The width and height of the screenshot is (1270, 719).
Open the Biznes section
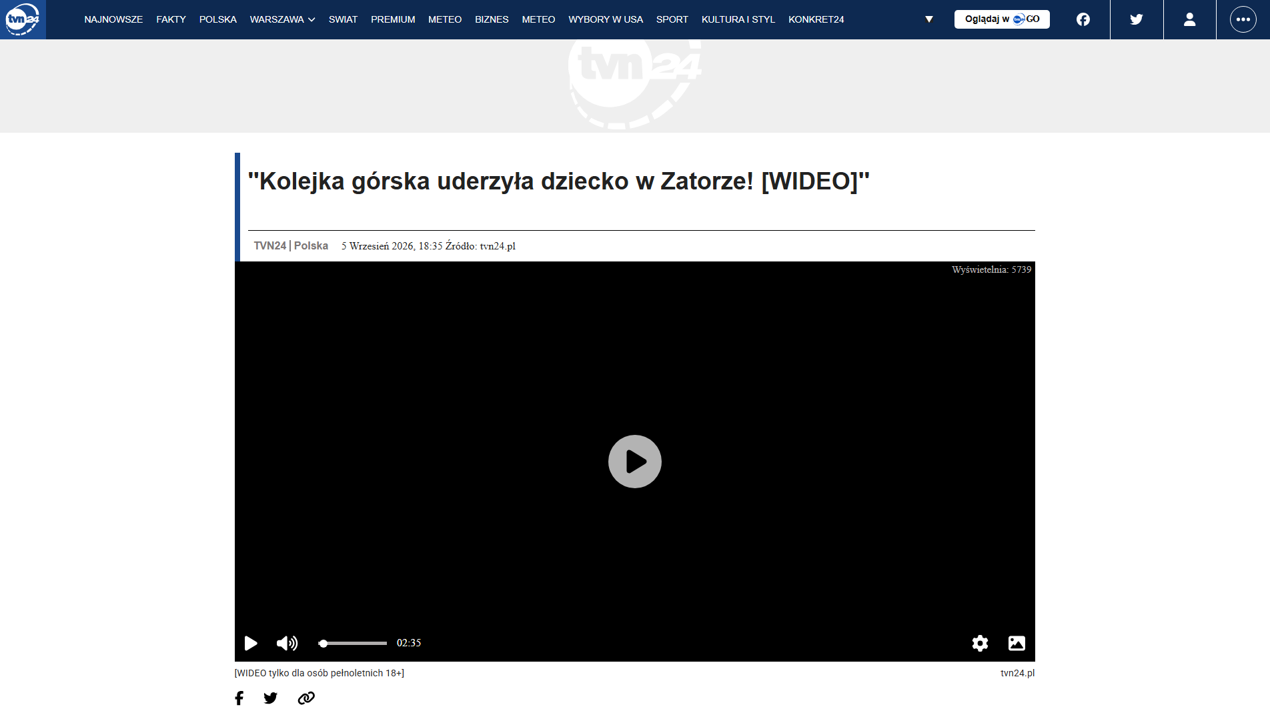pos(492,19)
